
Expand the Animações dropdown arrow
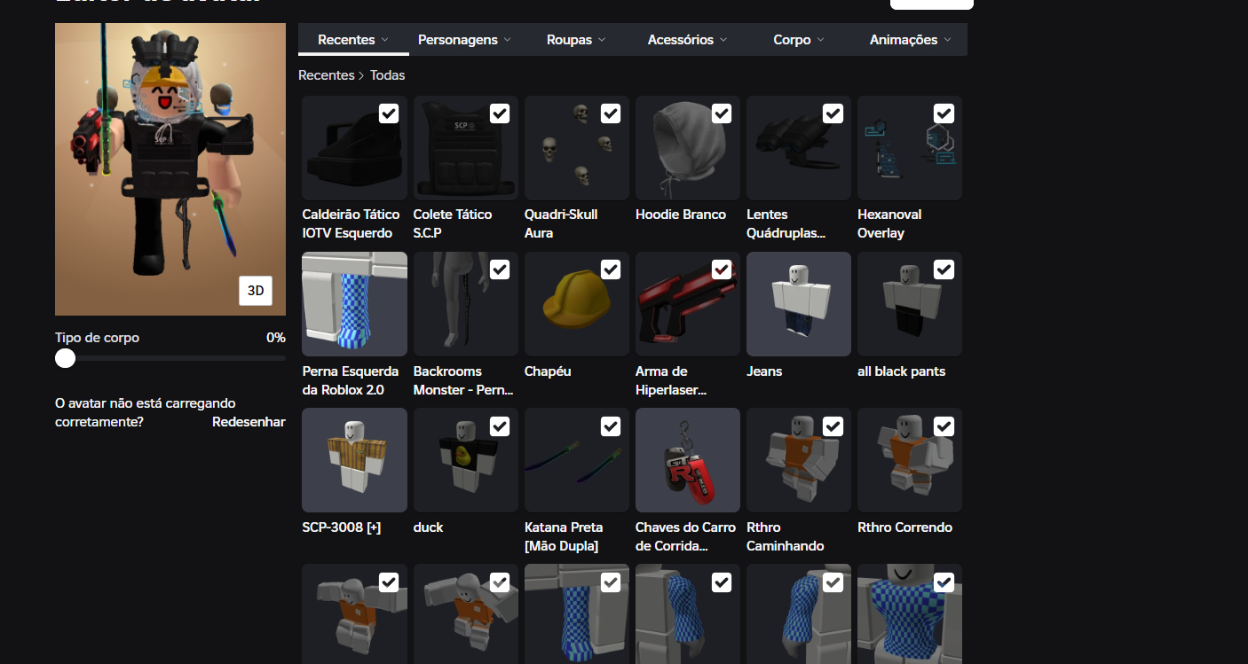tap(947, 40)
